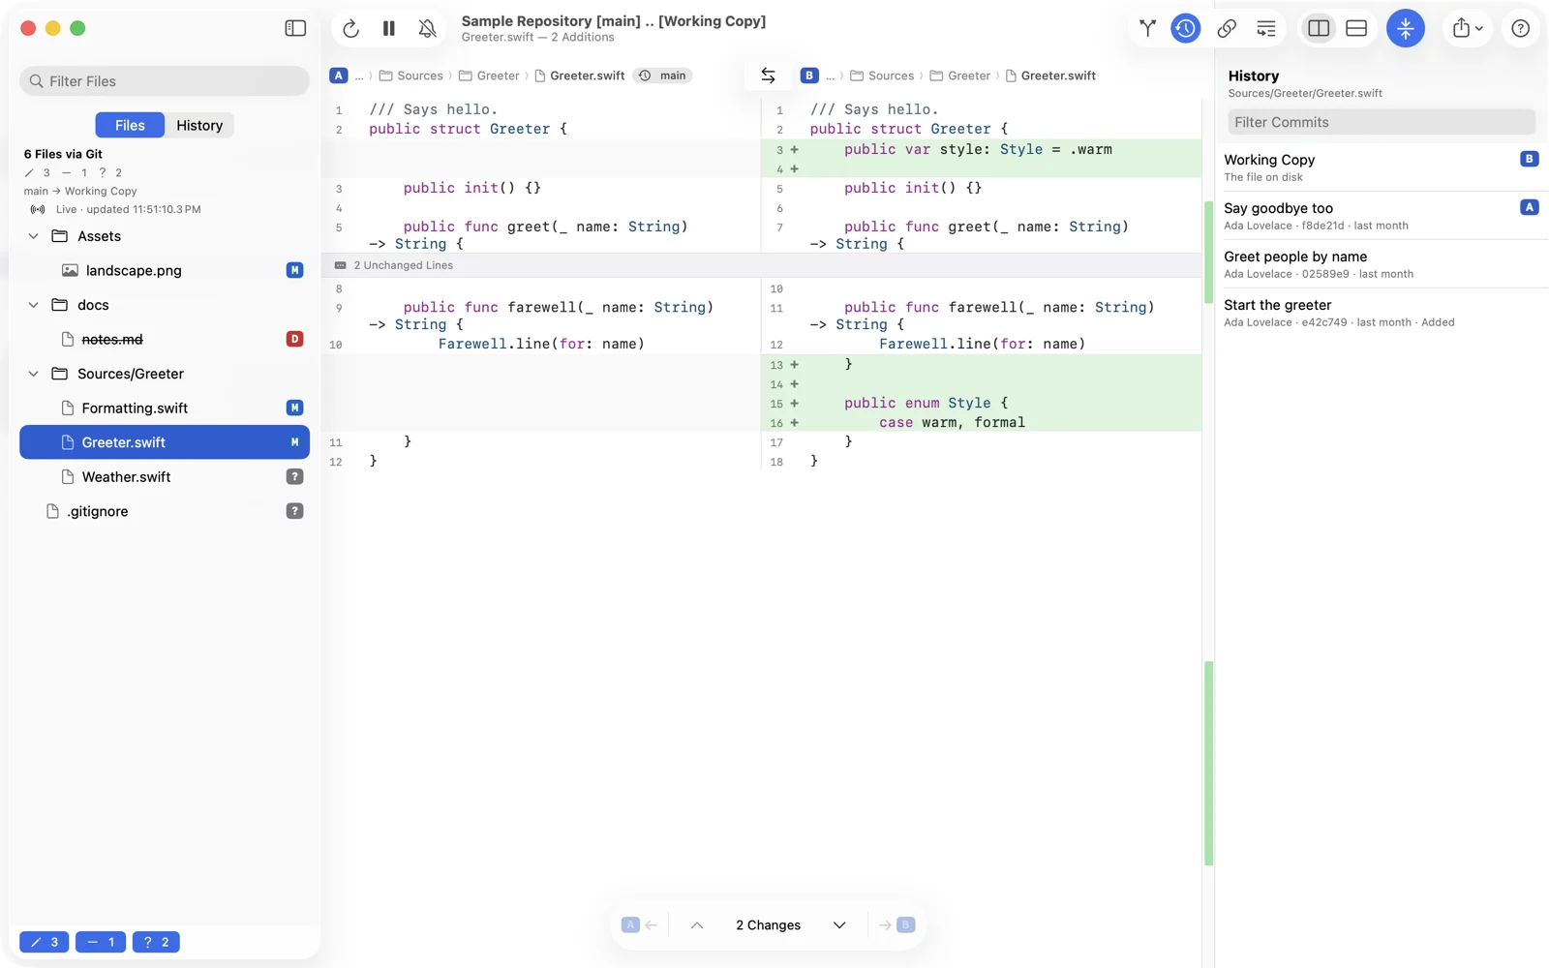Collapse the docs folder
The image size is (1549, 968).
(34, 305)
